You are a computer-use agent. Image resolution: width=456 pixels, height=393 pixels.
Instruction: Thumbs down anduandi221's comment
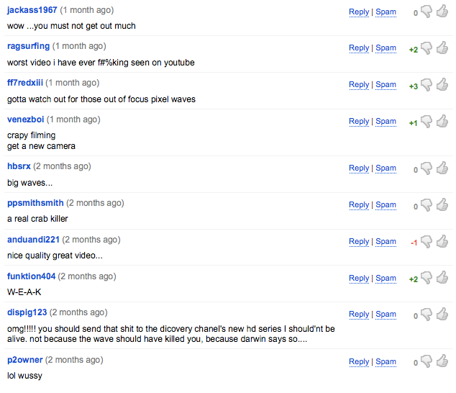[x=427, y=241]
